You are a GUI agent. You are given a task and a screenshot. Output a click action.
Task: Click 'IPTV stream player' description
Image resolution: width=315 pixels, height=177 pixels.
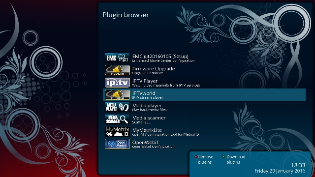147,97
